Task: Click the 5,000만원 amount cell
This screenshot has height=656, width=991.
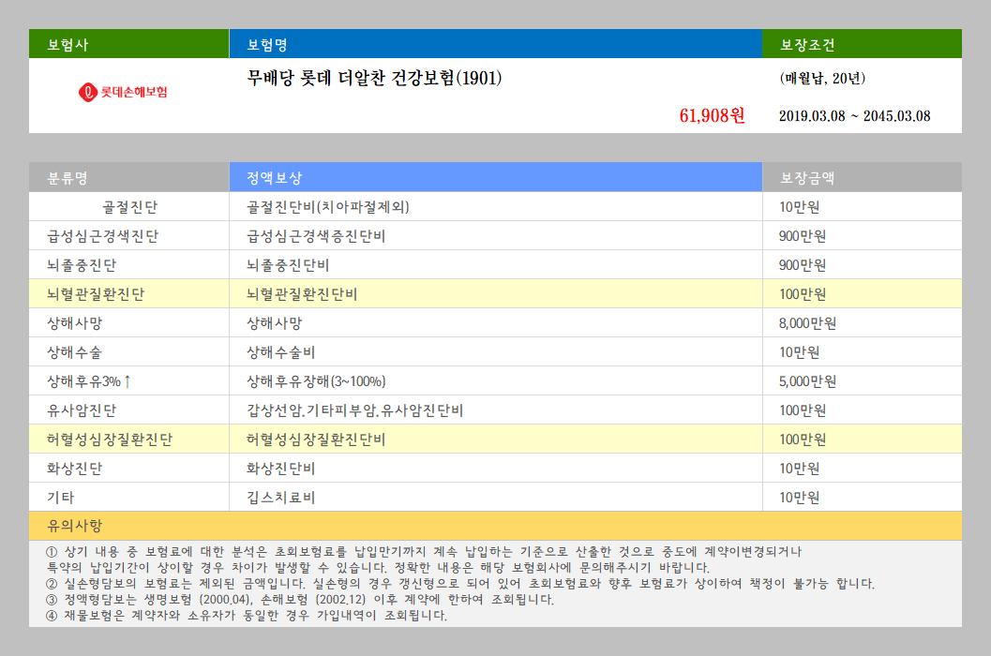Action: click(862, 381)
